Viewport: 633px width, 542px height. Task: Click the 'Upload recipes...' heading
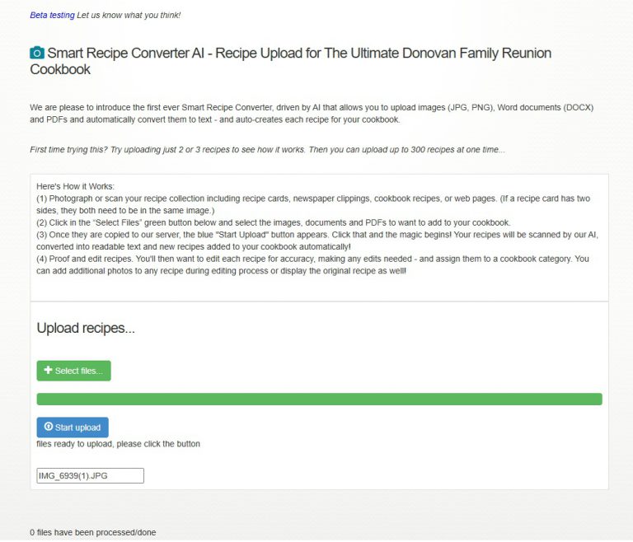(86, 328)
